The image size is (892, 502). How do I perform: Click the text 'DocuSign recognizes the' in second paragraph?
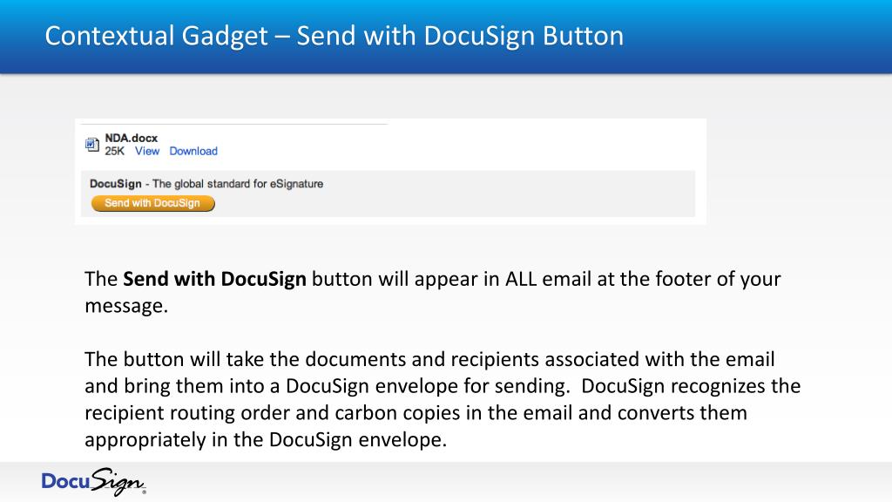[x=691, y=386]
